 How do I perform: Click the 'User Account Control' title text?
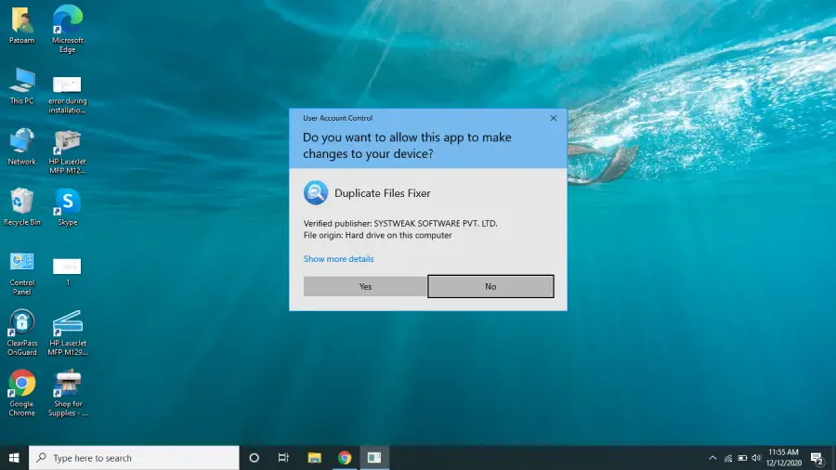(x=338, y=118)
